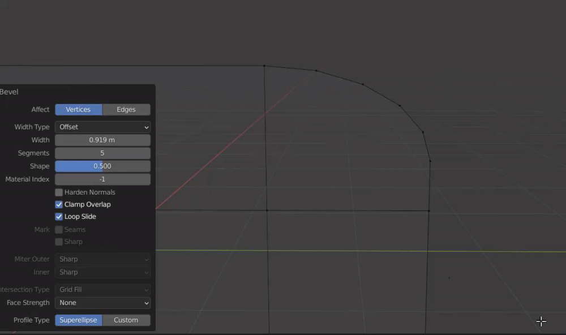Choose the Custom profile type

click(x=126, y=320)
